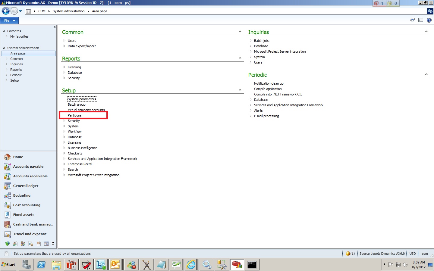This screenshot has width=434, height=271.
Task: Open Budgeting module icon
Action: (7, 195)
